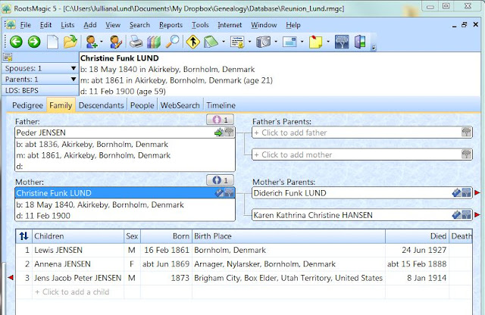
Task: Click the Born column header
Action: [166, 236]
